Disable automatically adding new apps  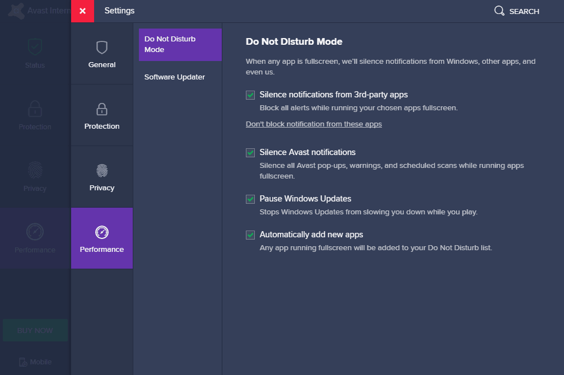click(250, 235)
